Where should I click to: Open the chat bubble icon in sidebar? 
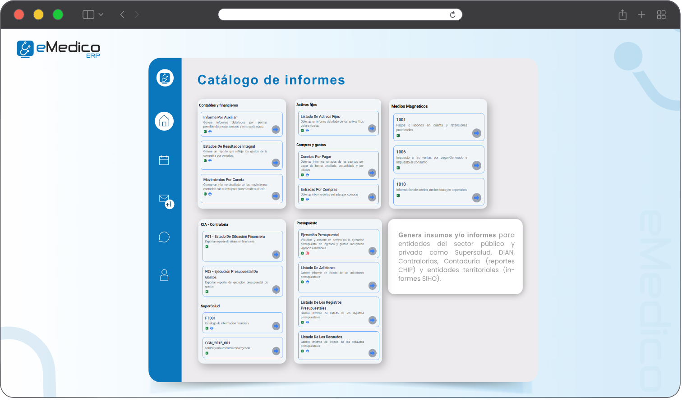(x=164, y=237)
